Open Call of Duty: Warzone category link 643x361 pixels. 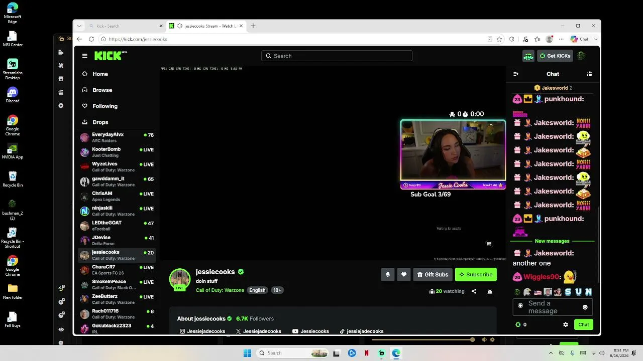[x=220, y=290]
